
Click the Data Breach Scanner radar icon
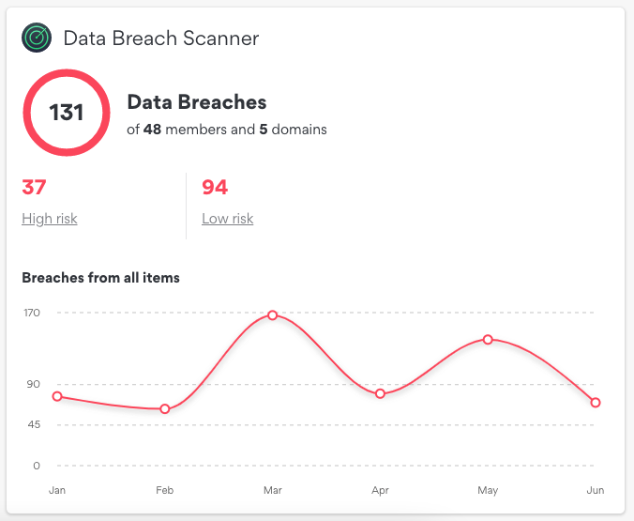[37, 38]
